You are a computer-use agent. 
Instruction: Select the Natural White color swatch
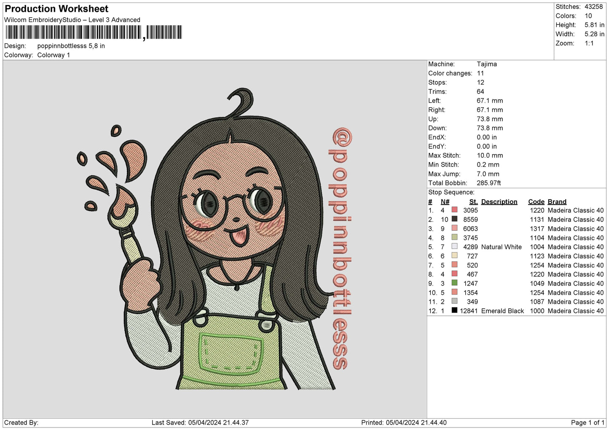(x=454, y=246)
